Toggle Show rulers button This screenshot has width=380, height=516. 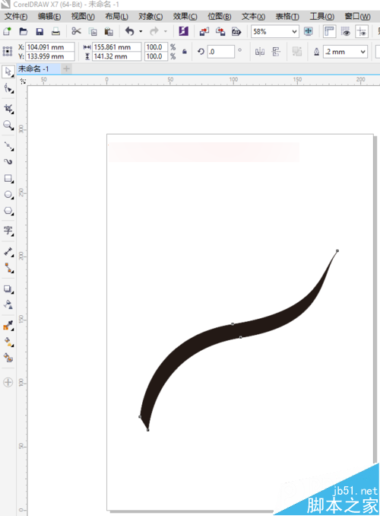(329, 32)
